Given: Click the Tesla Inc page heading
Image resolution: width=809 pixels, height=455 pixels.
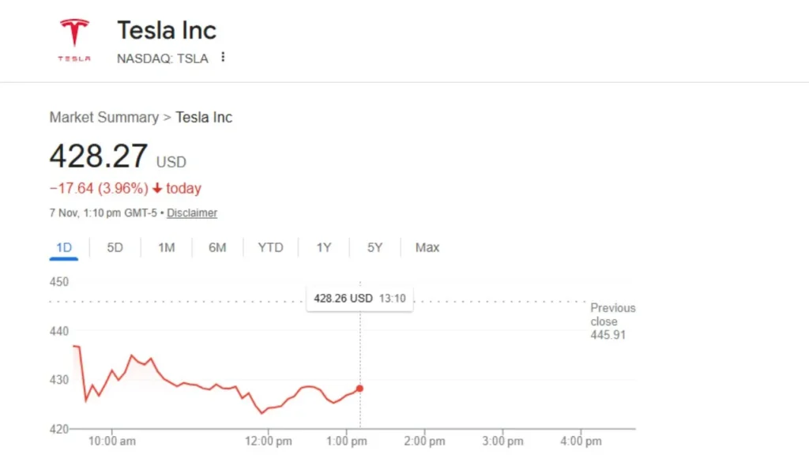Looking at the screenshot, I should (167, 30).
